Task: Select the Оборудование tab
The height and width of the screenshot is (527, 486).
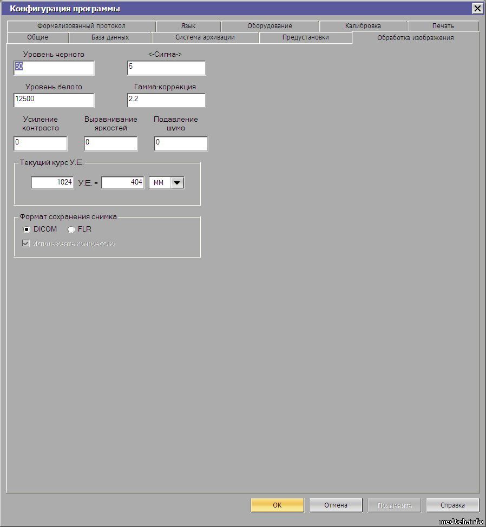Action: pos(270,26)
